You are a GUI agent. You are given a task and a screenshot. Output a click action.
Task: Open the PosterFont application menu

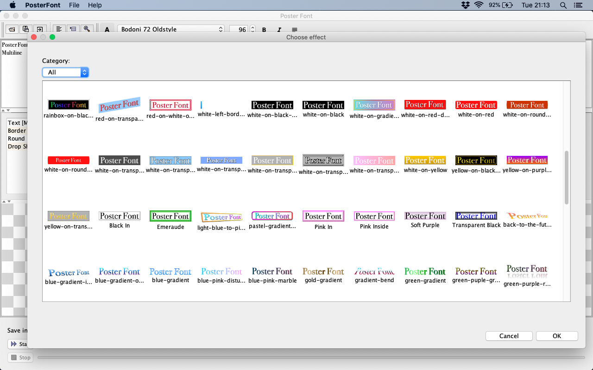coord(43,5)
